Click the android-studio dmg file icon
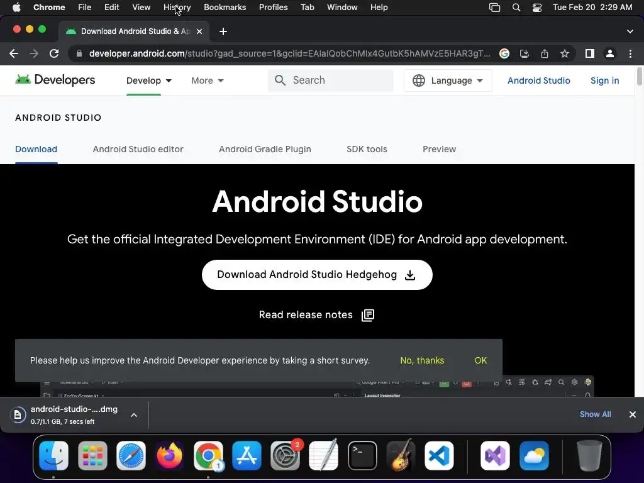The image size is (644, 483). pos(18,415)
